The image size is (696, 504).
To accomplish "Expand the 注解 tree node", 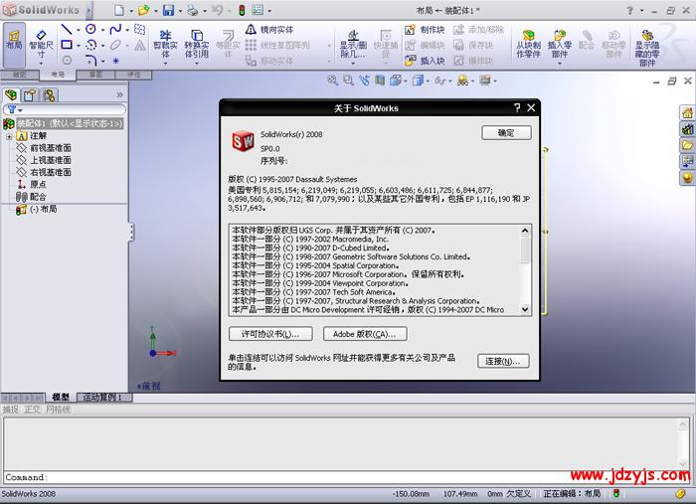I will point(9,136).
